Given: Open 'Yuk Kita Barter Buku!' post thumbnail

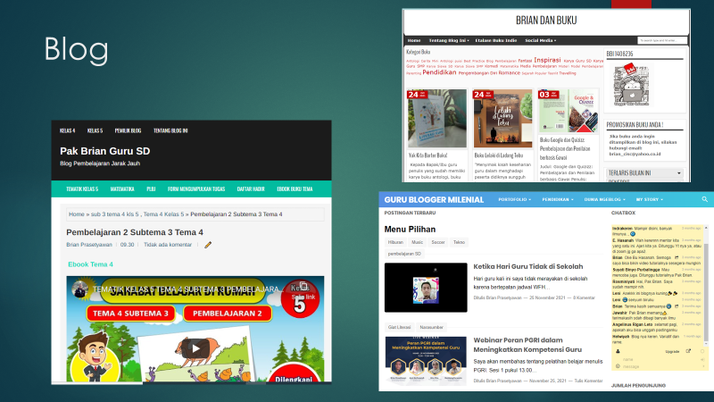Looking at the screenshot, I should pos(437,119).
